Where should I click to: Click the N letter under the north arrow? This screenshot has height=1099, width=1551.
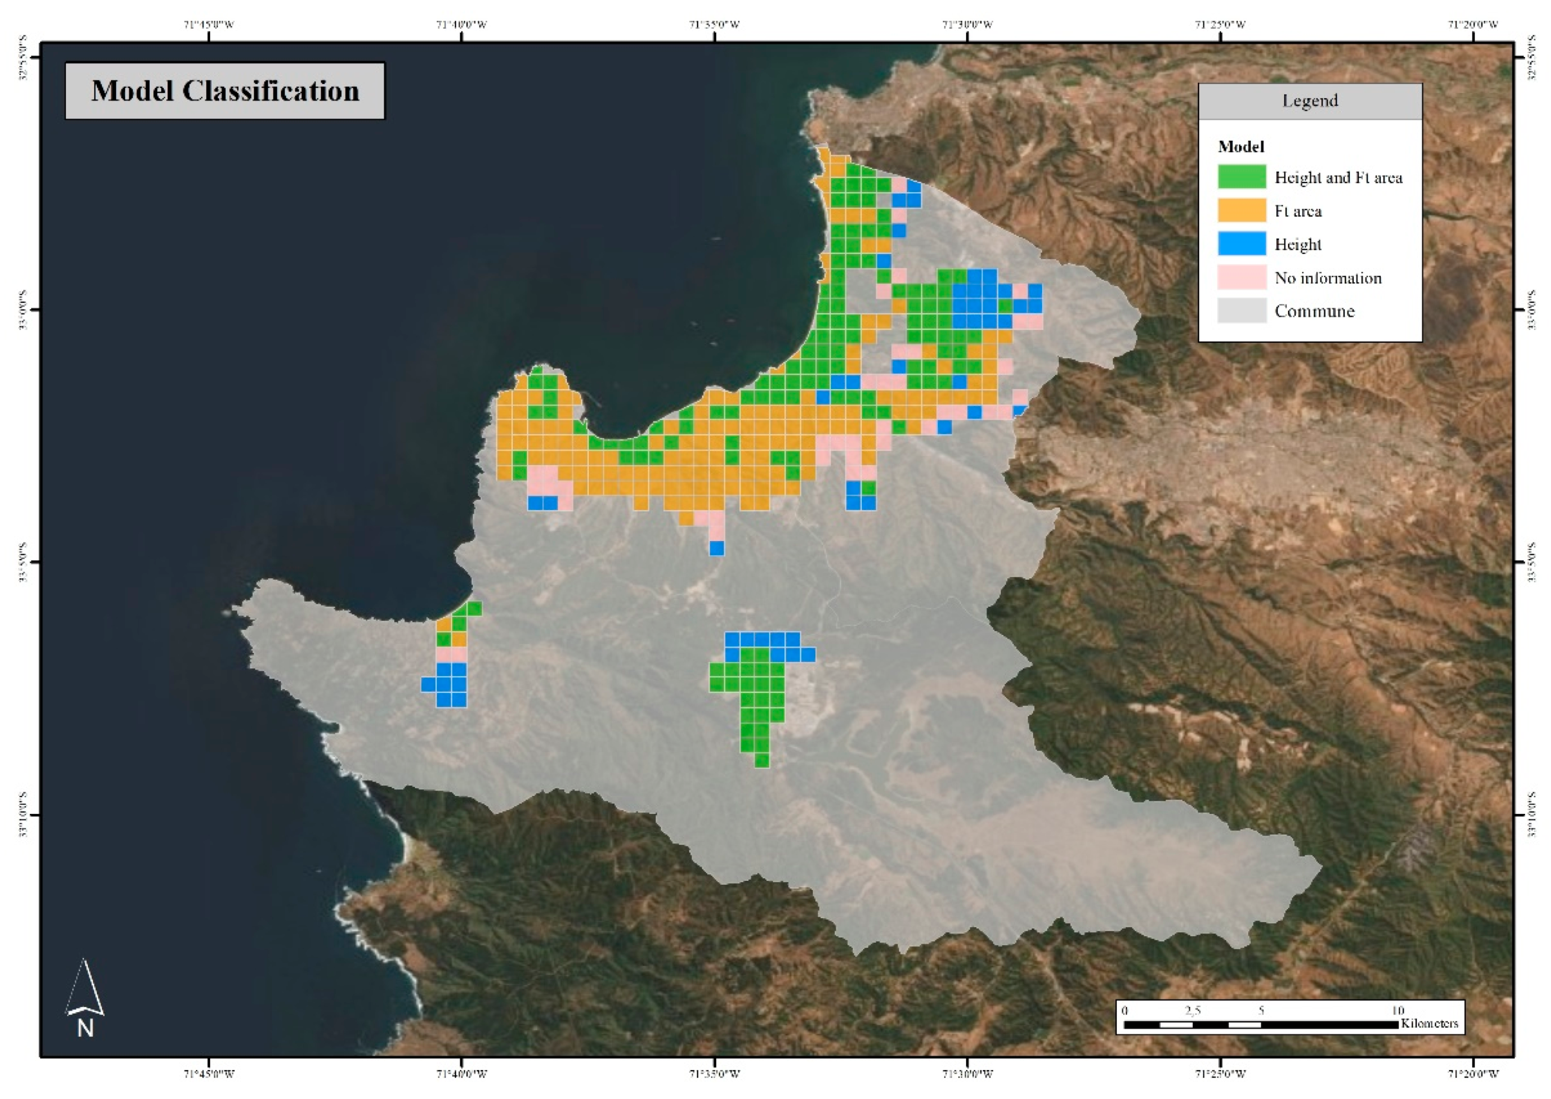point(85,1028)
